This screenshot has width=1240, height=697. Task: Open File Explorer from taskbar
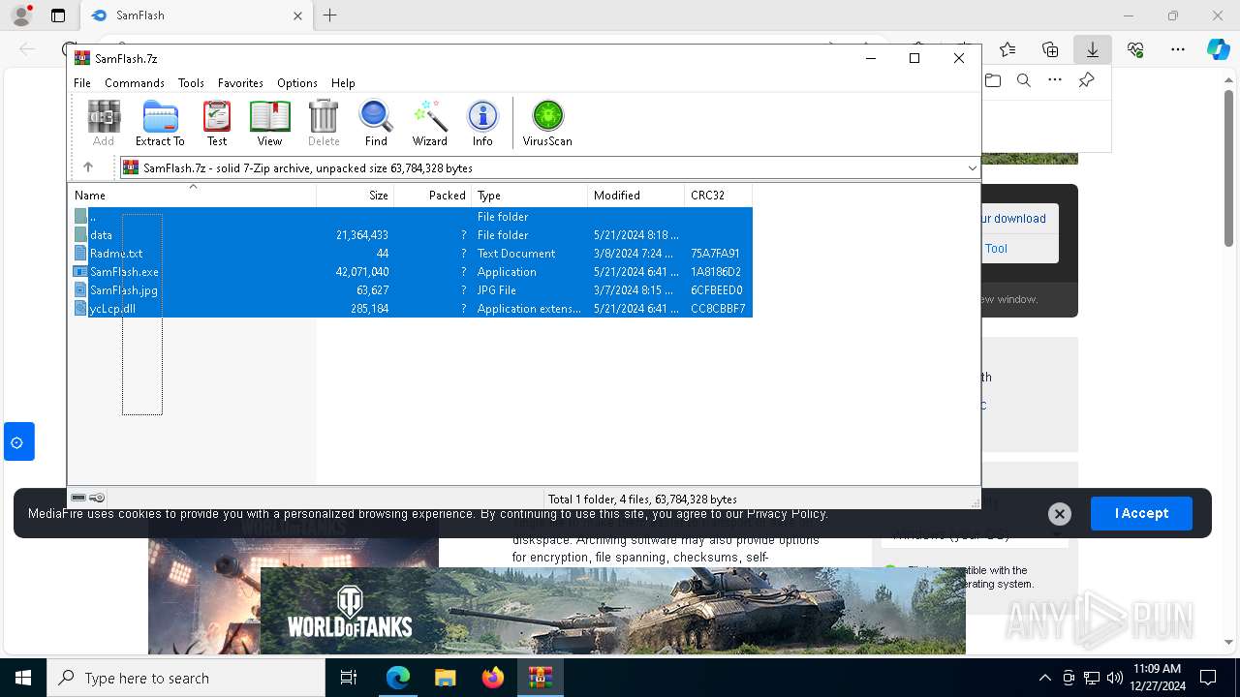click(x=446, y=678)
